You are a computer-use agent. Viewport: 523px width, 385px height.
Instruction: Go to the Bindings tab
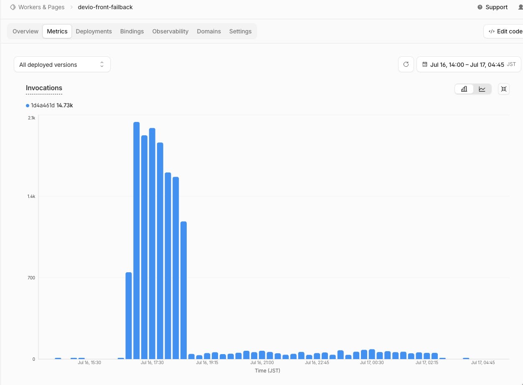132,31
